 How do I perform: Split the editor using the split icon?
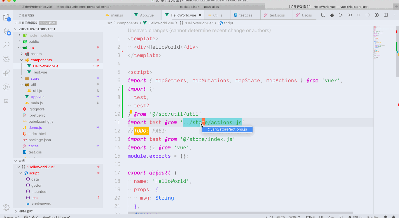point(386,15)
